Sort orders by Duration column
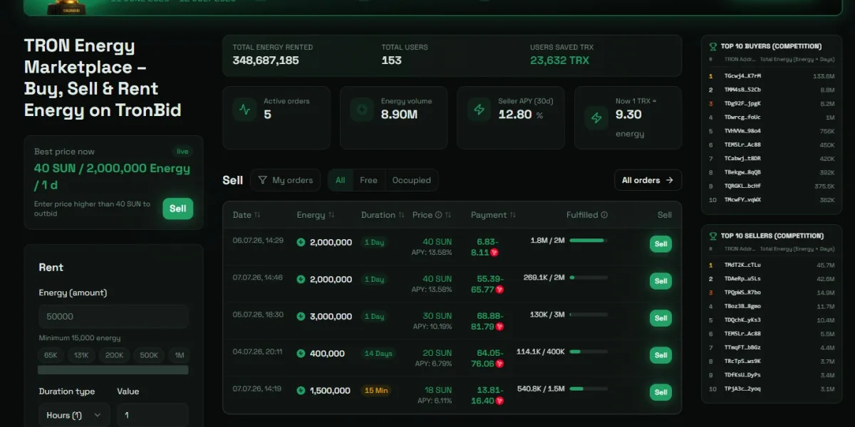855x427 pixels. tap(383, 215)
